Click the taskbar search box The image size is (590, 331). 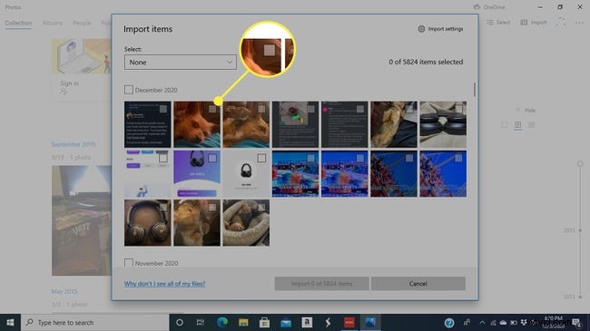coord(94,322)
